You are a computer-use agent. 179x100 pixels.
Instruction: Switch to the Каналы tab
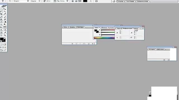click(72, 27)
